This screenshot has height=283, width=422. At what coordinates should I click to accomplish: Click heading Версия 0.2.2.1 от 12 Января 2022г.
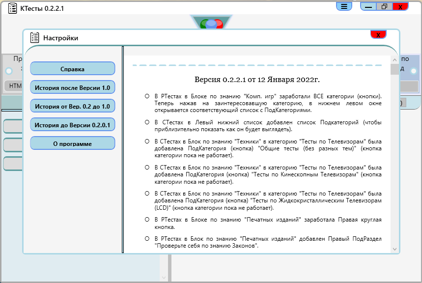coord(257,80)
